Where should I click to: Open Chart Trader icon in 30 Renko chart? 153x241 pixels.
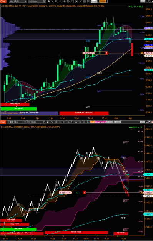[x=72, y=122]
